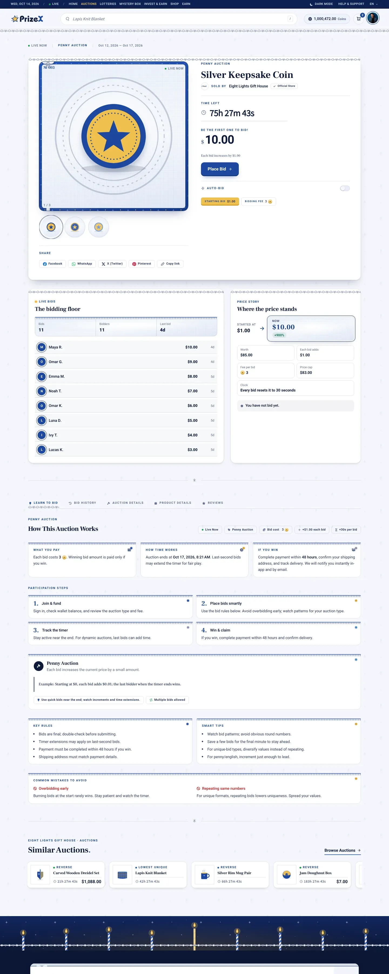This screenshot has height=974, width=389.
Task: Open Invest & Earn menu item
Action: (156, 4)
